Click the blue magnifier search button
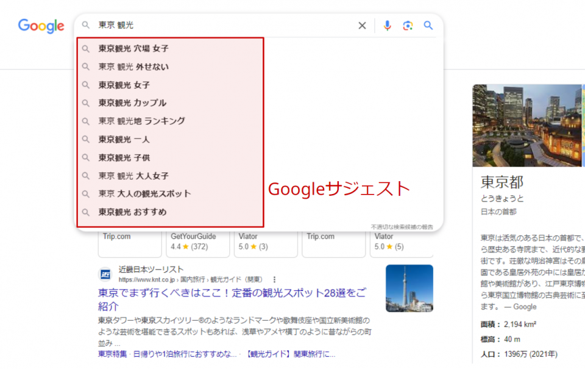The height and width of the screenshot is (369, 585). [428, 26]
